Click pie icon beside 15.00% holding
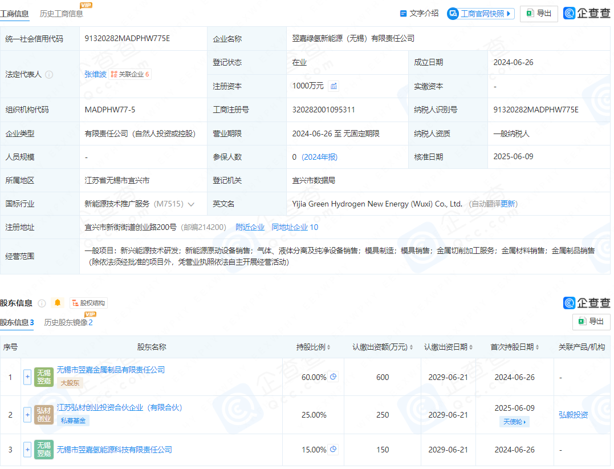The image size is (614, 469). tap(334, 450)
